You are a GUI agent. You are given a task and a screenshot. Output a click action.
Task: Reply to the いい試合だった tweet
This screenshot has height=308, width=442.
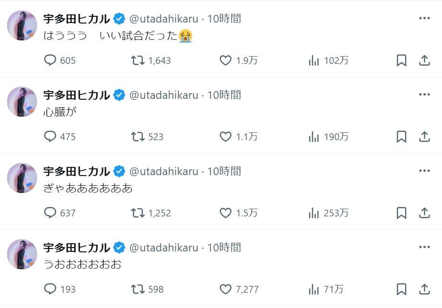[x=49, y=60]
